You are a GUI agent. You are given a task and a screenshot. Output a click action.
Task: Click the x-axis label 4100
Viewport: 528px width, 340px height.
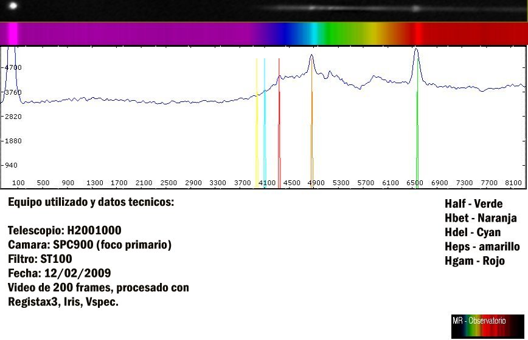point(267,183)
